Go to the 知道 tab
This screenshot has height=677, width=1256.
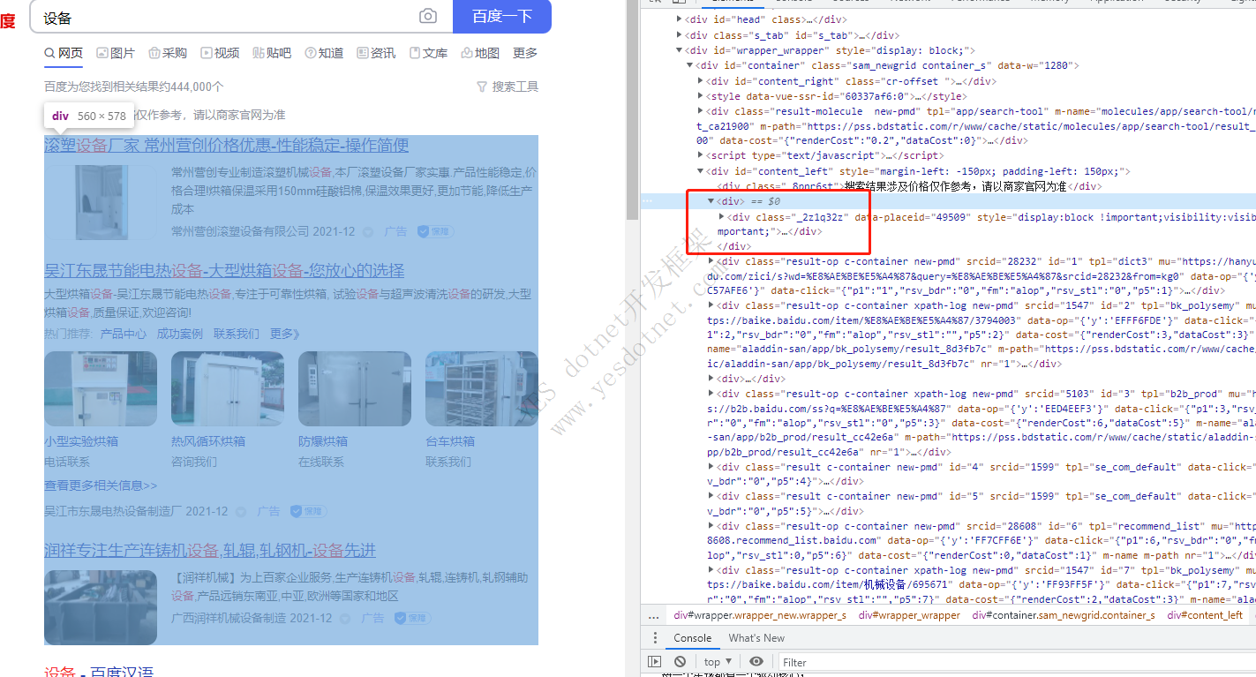tap(324, 53)
